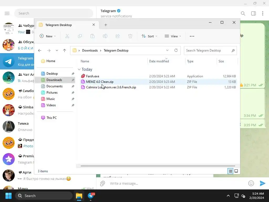Open recent locations chevron
The image size is (269, 202).
[57, 50]
